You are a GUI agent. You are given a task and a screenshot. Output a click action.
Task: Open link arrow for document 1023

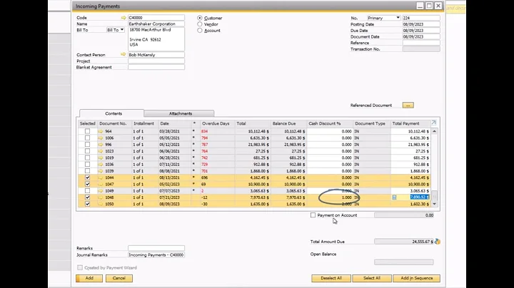(101, 151)
